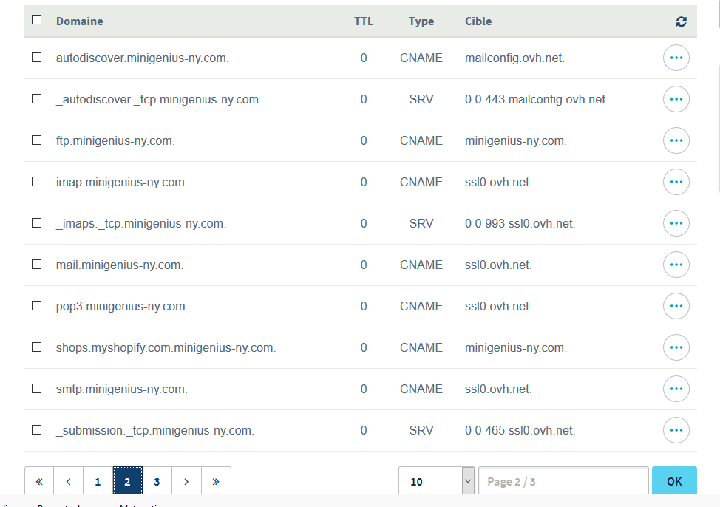Check the pop3.minigenius-ny.com record
The height and width of the screenshot is (507, 720).
[37, 306]
